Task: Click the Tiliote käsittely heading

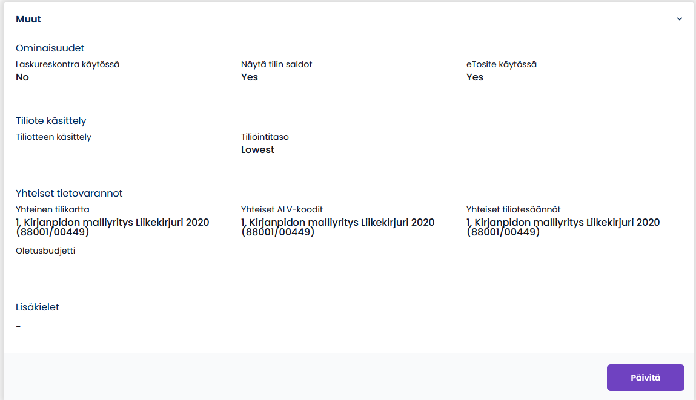Action: pos(51,120)
